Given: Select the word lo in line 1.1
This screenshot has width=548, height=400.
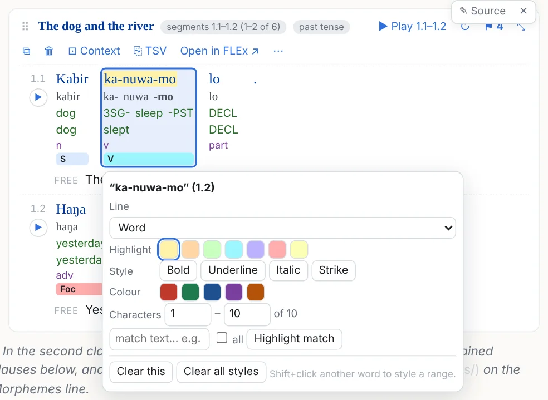Looking at the screenshot, I should (214, 79).
